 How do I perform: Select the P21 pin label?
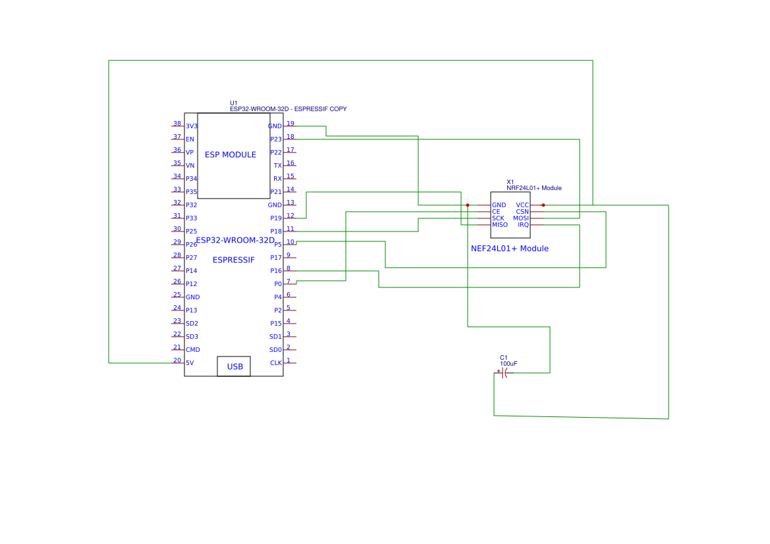276,192
